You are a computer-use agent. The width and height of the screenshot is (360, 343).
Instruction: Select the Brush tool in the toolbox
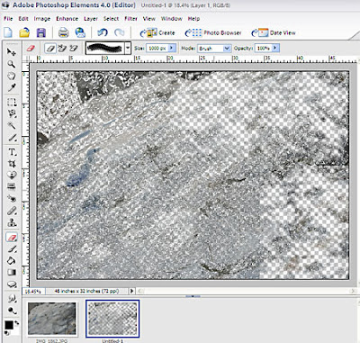tap(12, 249)
